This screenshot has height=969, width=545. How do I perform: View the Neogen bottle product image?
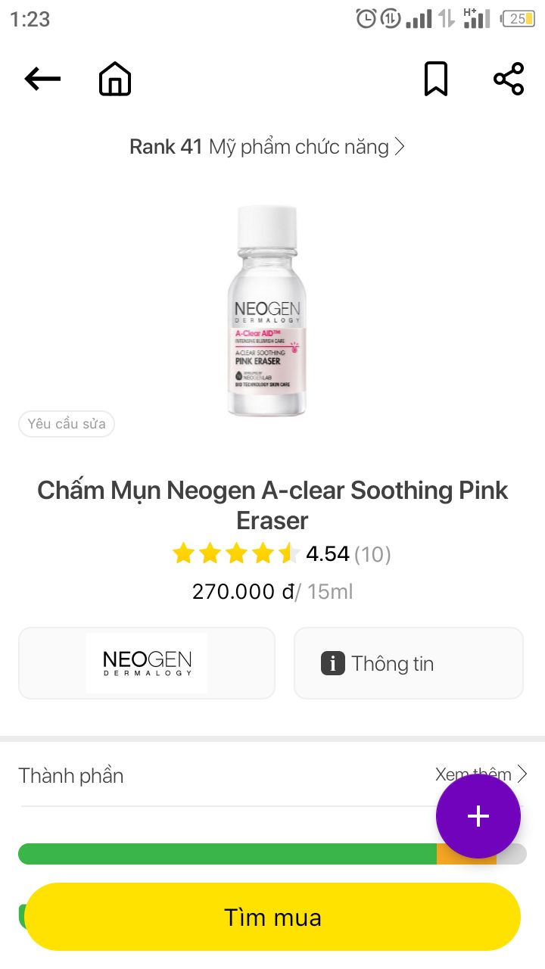(x=267, y=310)
